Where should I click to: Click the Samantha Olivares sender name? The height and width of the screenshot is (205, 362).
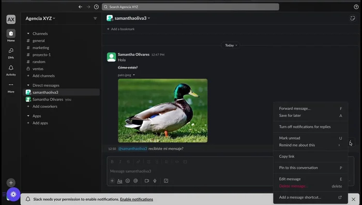(133, 54)
